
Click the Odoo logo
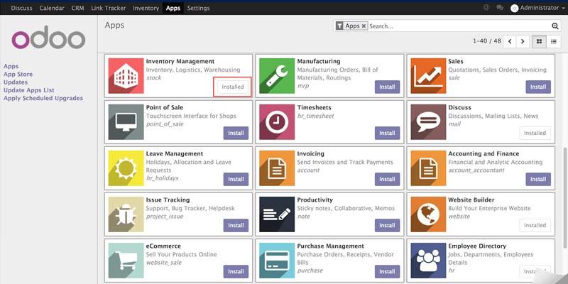click(48, 38)
